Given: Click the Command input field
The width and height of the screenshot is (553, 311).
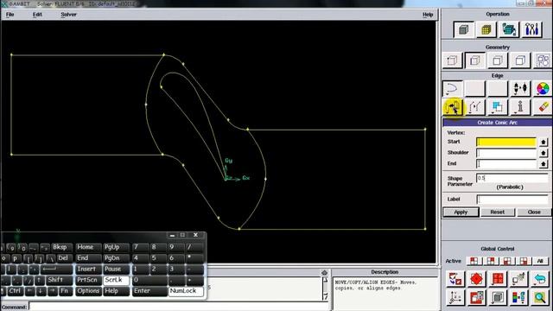Looking at the screenshot, I should [x=179, y=307].
